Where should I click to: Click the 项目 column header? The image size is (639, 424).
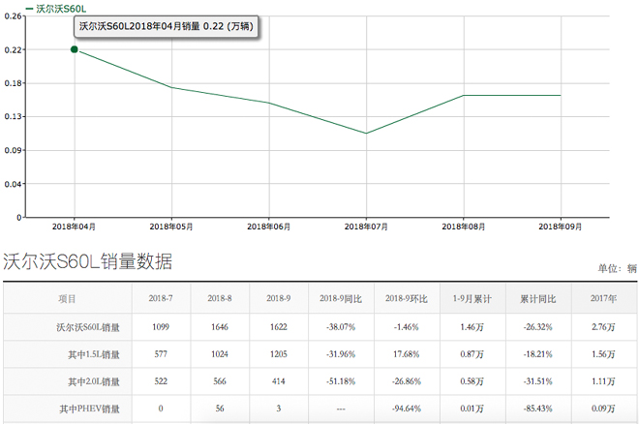click(67, 299)
